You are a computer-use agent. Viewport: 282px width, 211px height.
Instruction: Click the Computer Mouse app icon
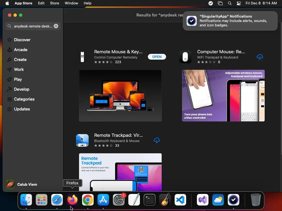(185, 57)
